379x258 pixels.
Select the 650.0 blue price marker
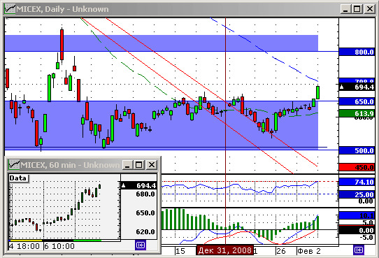click(x=357, y=101)
